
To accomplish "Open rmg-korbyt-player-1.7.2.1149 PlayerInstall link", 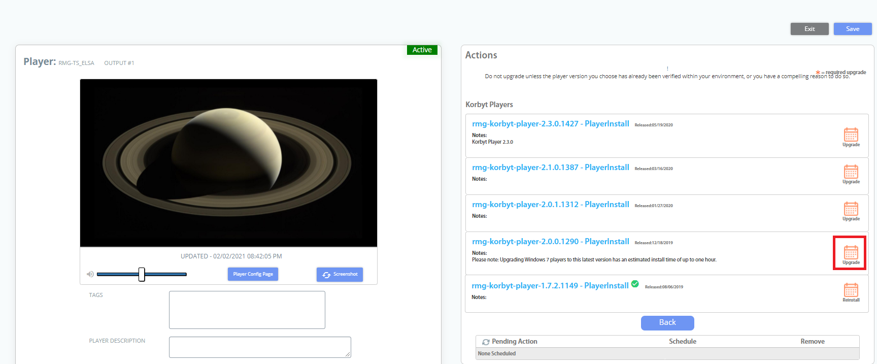I will 550,286.
